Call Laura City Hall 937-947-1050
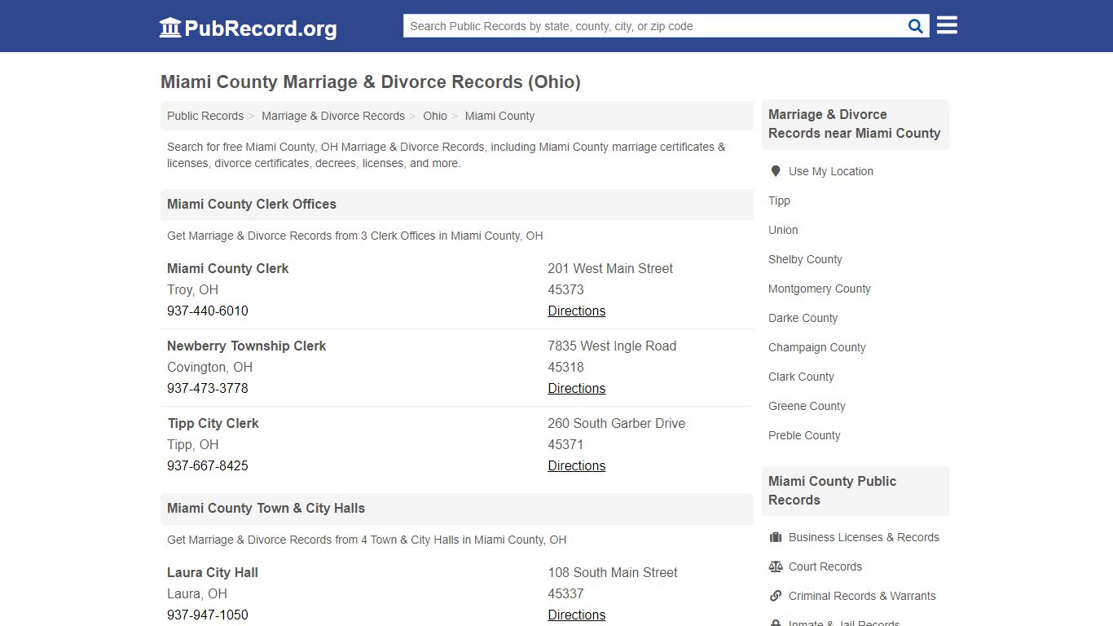The image size is (1113, 626). tap(208, 615)
